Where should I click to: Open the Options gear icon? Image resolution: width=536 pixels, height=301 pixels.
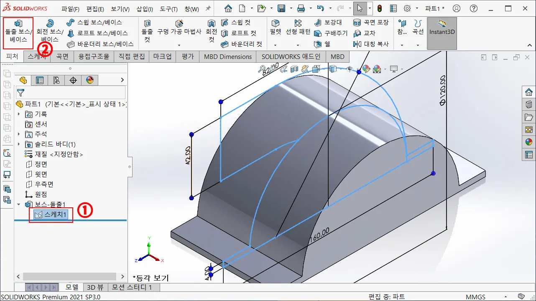point(407,8)
